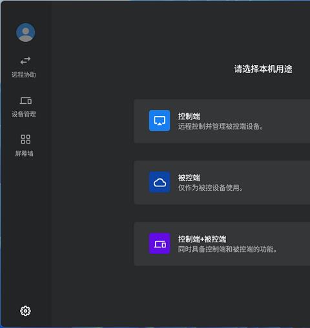
Task: Switch to 屏幕墙 label in sidebar
Action: point(24,153)
